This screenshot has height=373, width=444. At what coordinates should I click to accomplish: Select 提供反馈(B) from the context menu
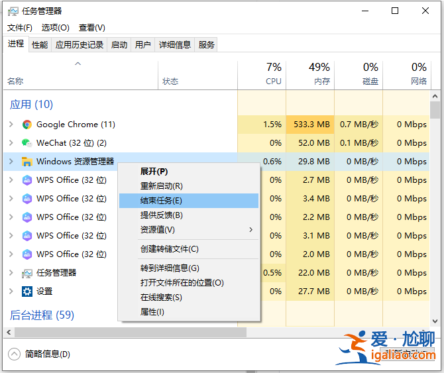[189, 215]
